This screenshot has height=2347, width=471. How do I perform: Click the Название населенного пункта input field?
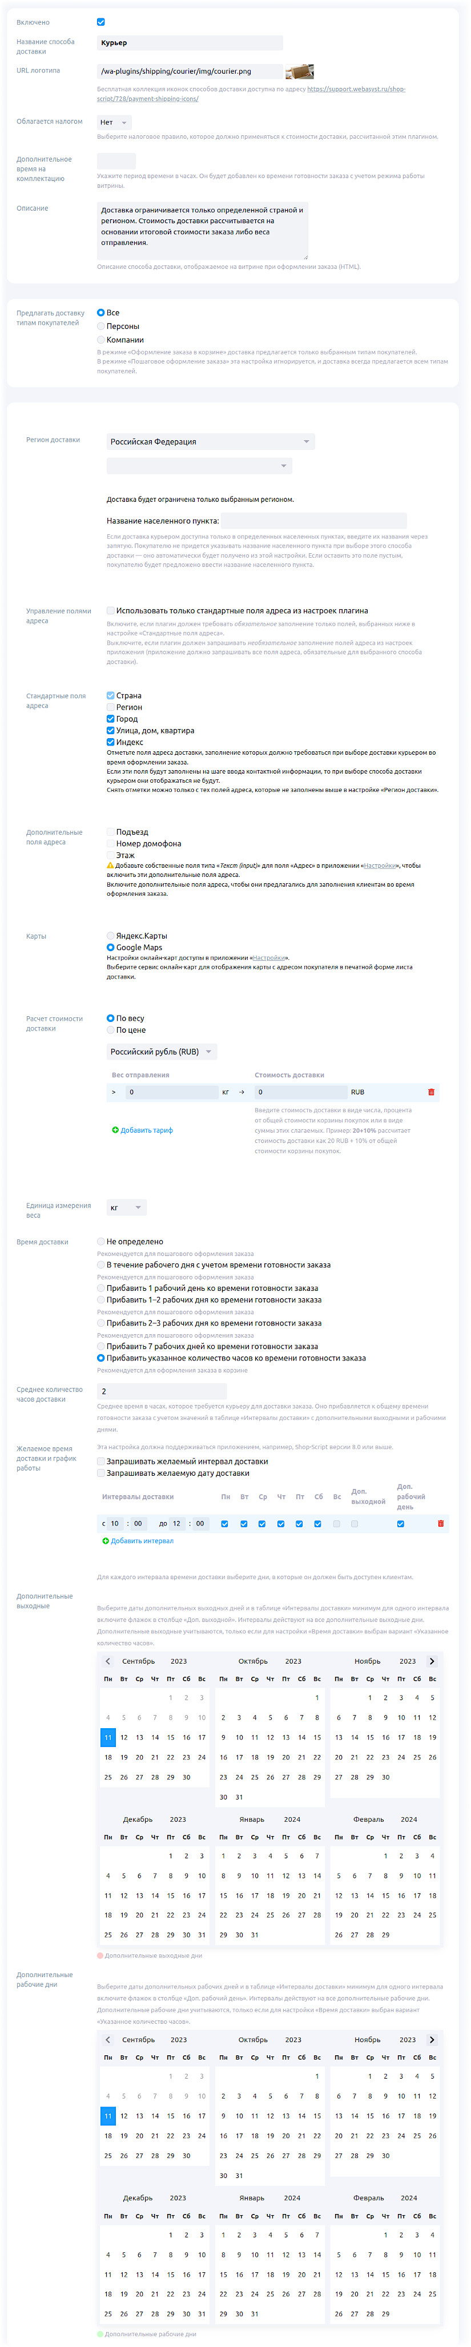(313, 521)
